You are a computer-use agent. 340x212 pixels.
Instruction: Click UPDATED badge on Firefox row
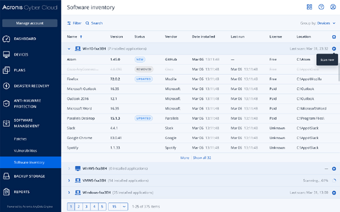144,79
